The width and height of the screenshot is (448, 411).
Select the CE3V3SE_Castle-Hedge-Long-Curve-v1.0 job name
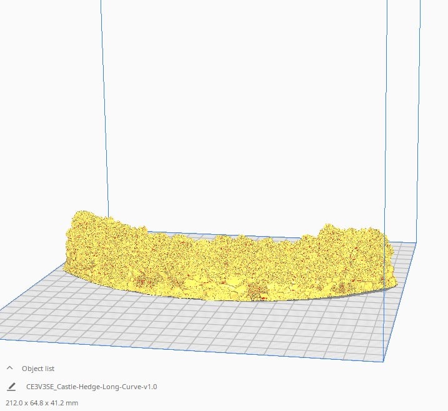coord(91,387)
